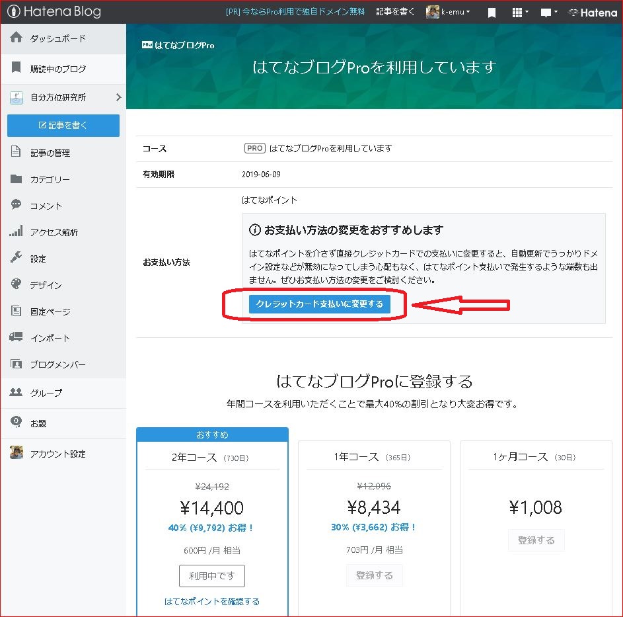Click 登録する under the 1年コース plan
The height and width of the screenshot is (617, 623).
click(x=374, y=575)
